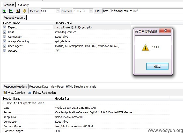The height and width of the screenshot is (133, 183).
Task: Click the warning icon in alert dialog
Action: [x=145, y=48]
